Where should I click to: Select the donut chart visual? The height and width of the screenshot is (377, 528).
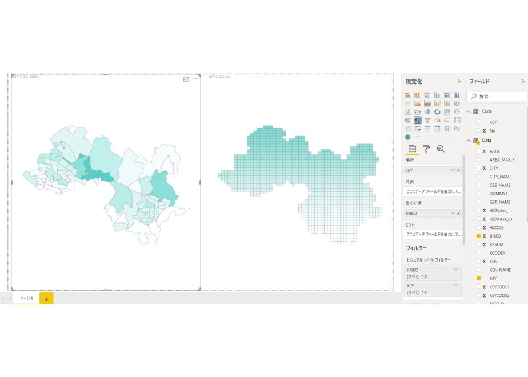coord(437,111)
